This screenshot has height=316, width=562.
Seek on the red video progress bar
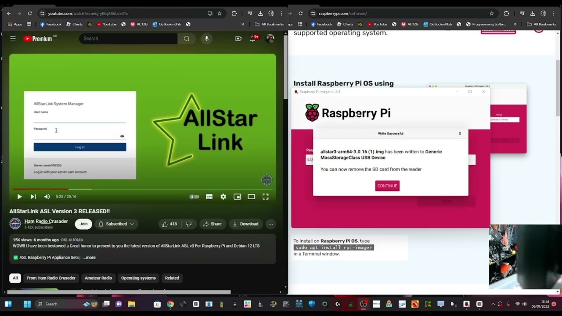click(143, 189)
